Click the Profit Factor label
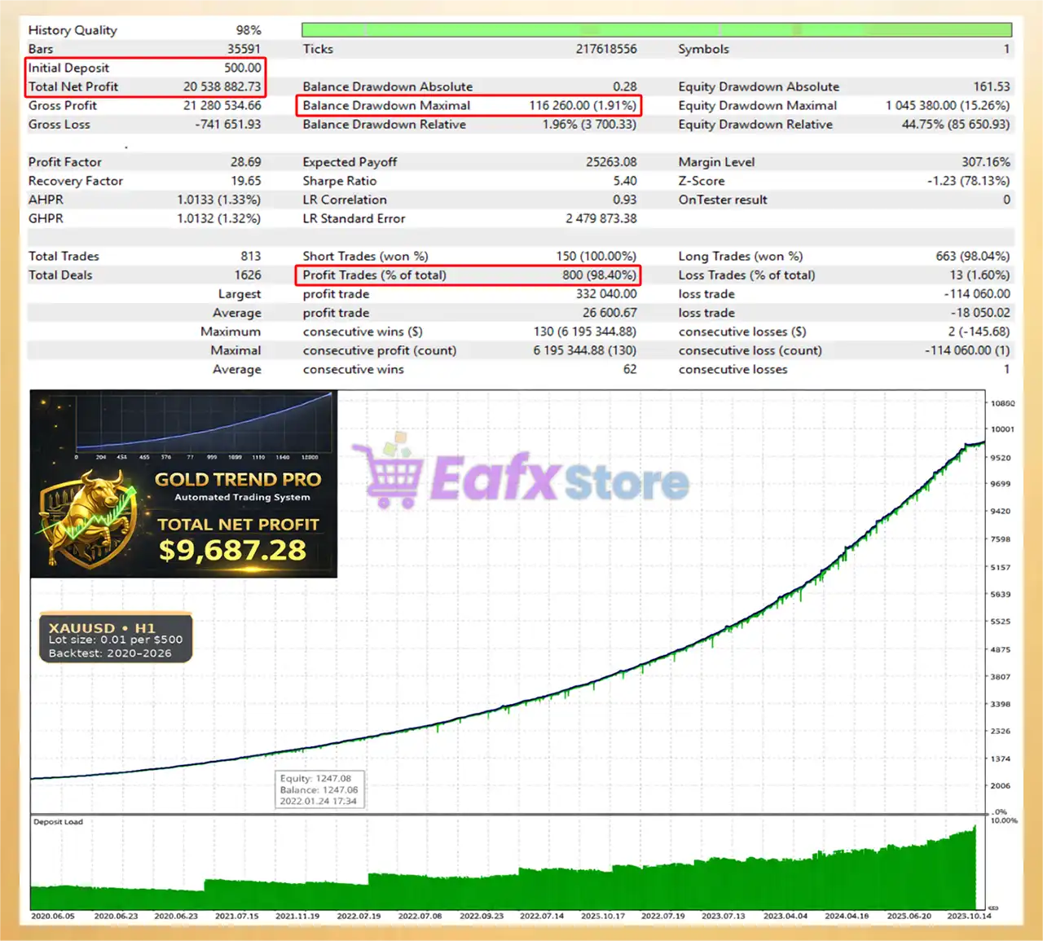This screenshot has height=941, width=1043. click(65, 162)
